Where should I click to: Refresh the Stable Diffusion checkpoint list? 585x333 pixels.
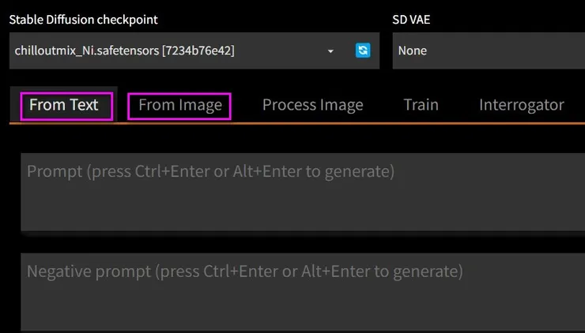pos(363,51)
